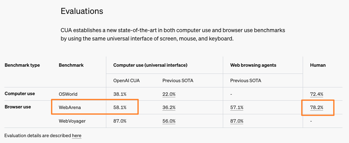349x143 pixels.
Task: Click the Human column header
Action: pos(318,65)
